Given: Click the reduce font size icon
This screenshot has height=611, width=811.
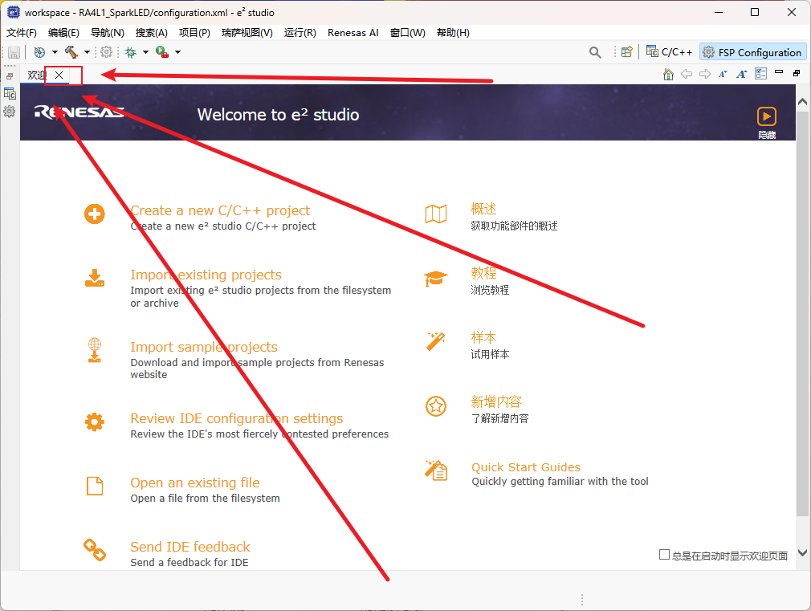Looking at the screenshot, I should [x=723, y=74].
